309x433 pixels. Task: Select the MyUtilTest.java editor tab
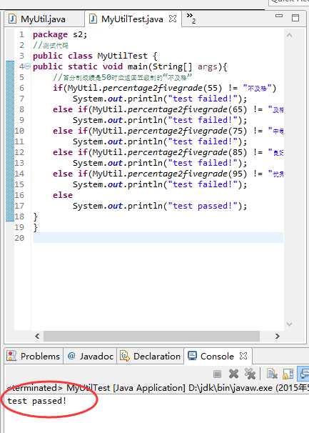point(132,19)
